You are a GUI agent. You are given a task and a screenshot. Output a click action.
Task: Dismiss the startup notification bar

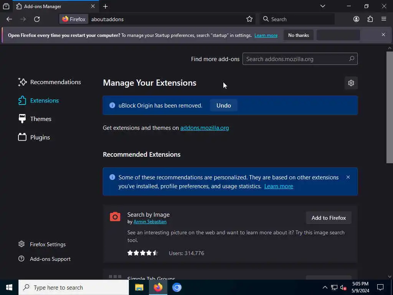[x=383, y=35]
